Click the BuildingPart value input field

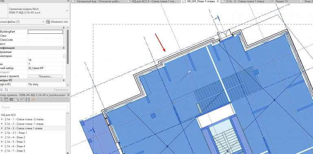[45, 32]
